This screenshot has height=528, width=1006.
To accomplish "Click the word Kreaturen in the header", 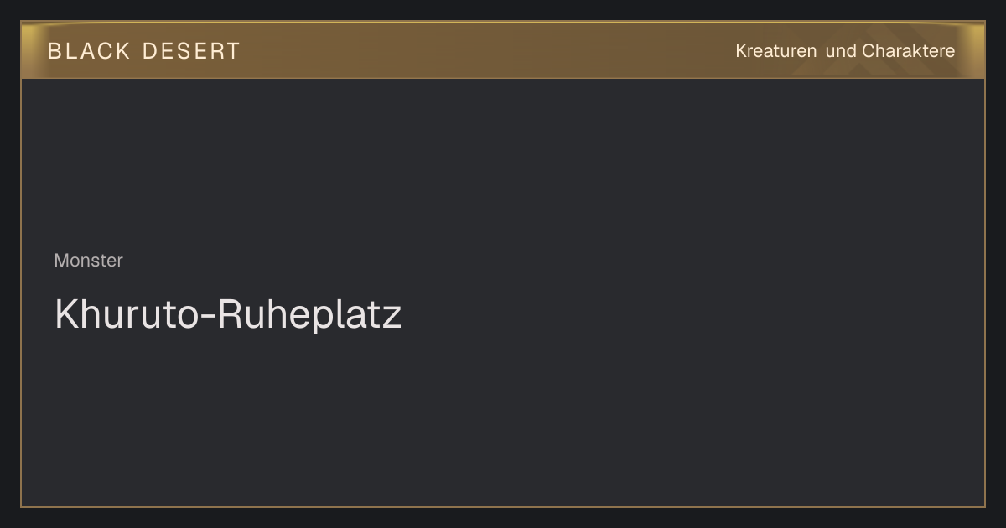I will tap(775, 51).
